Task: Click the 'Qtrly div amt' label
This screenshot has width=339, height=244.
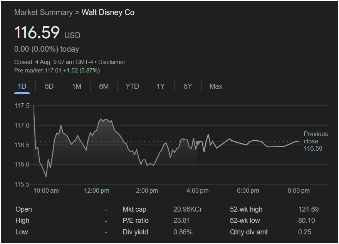Action: coord(249,232)
